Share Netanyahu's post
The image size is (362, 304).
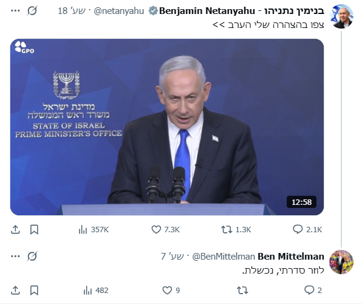point(15,230)
